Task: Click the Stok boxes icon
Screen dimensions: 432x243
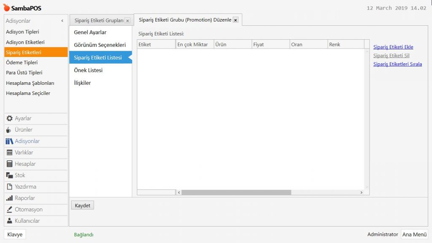Action: 10,175
